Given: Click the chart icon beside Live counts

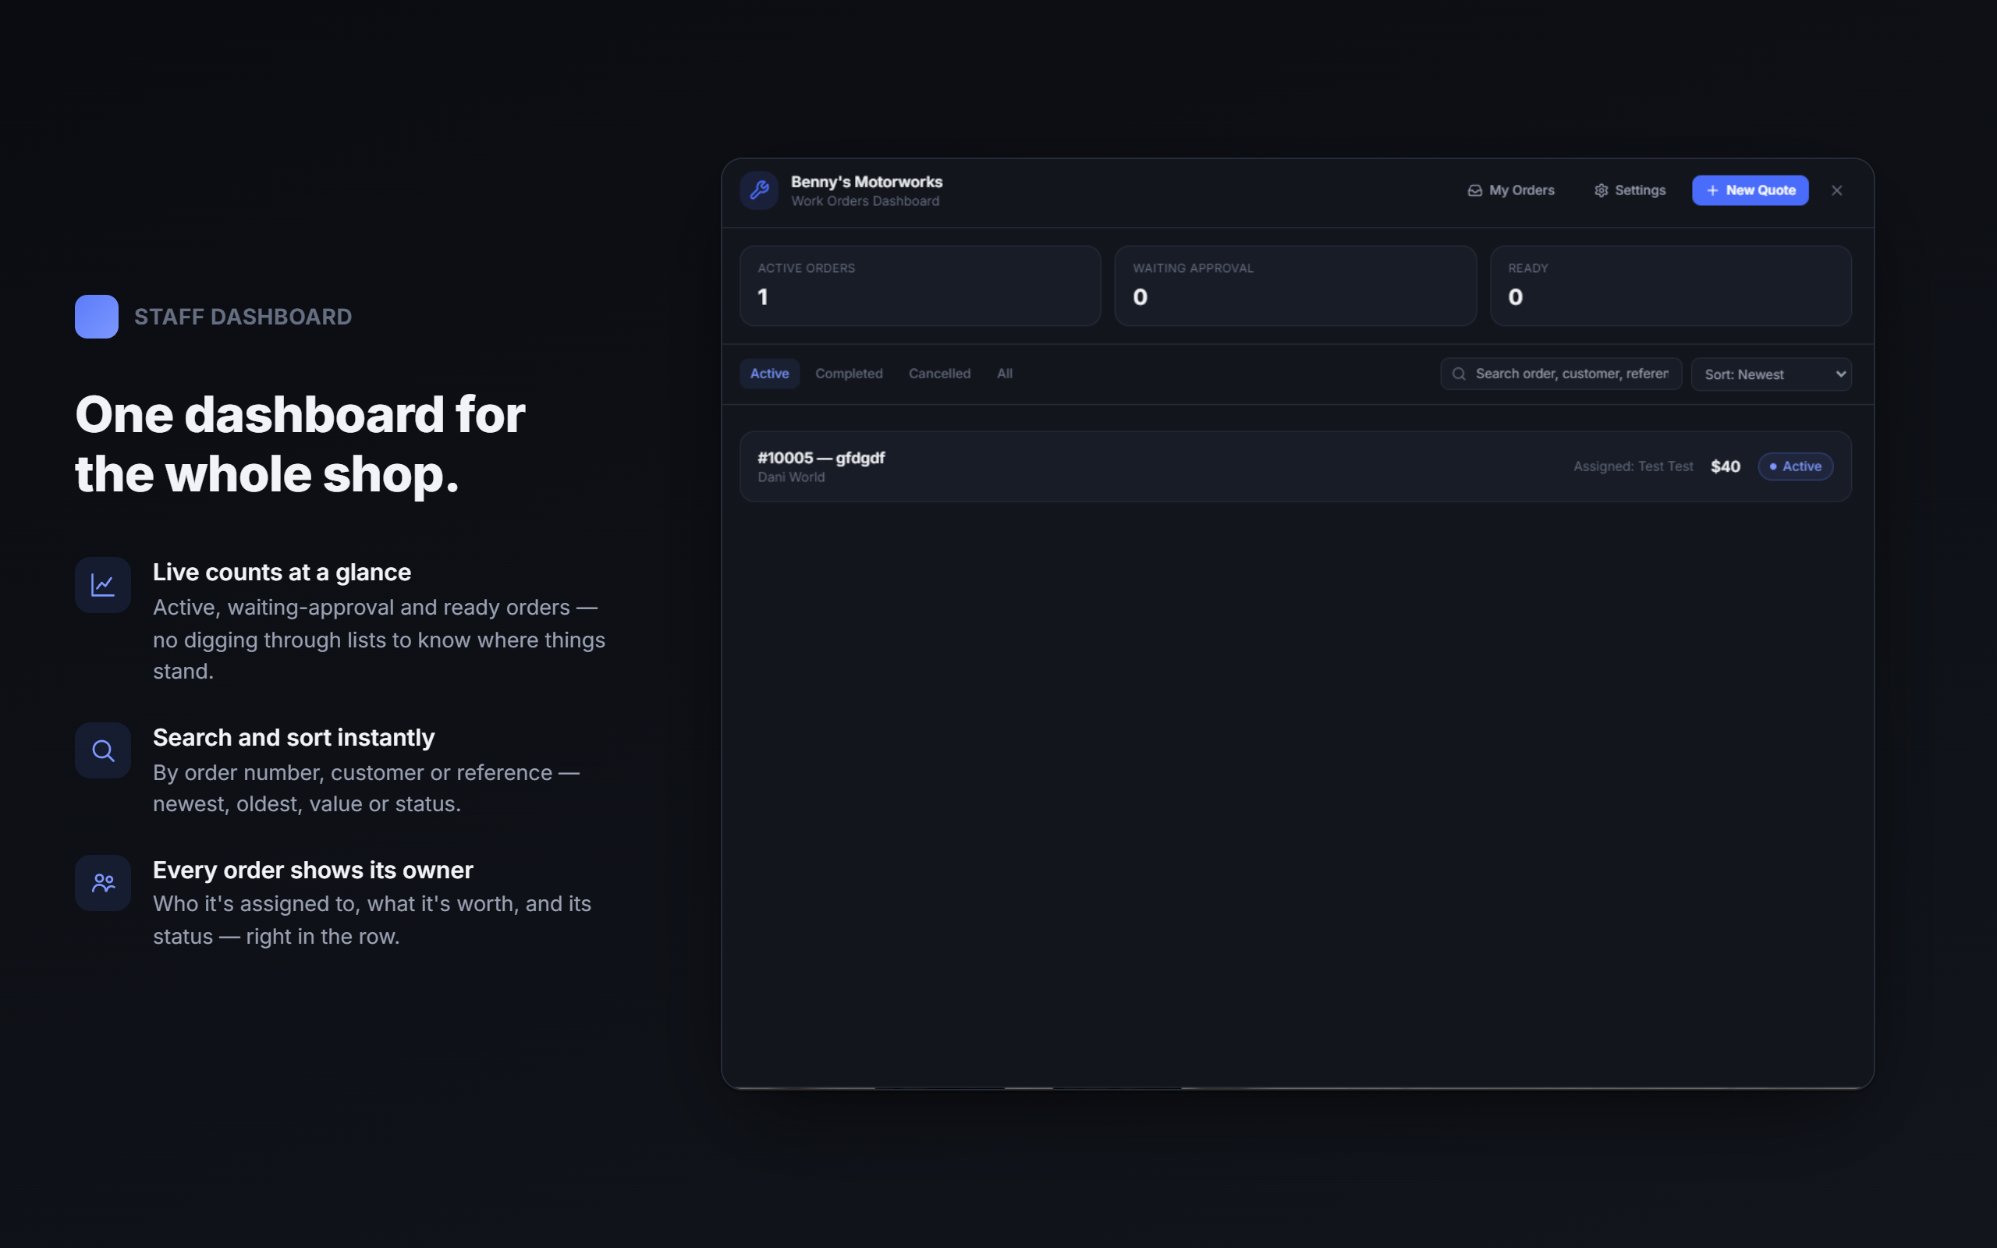Looking at the screenshot, I should 102,585.
